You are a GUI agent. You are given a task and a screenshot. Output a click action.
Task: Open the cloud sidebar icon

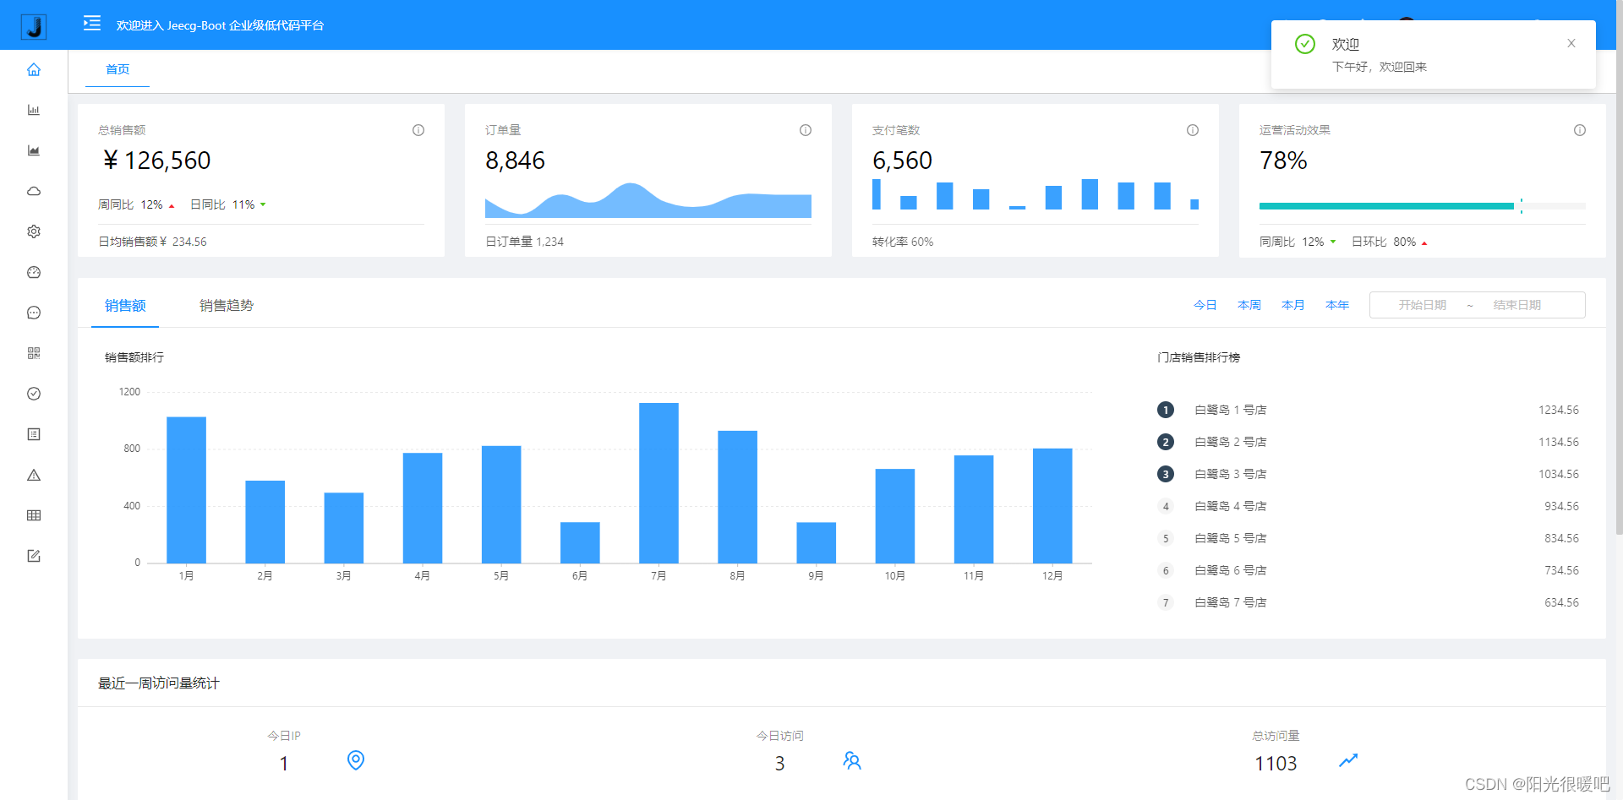34,191
